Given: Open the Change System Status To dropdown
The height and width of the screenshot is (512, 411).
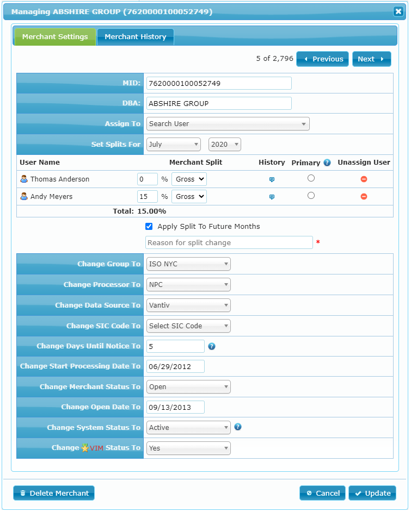Looking at the screenshot, I should (x=188, y=427).
